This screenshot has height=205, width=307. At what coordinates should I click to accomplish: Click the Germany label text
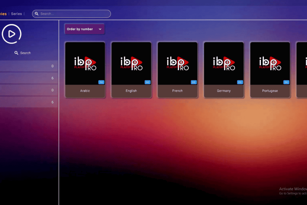223,91
